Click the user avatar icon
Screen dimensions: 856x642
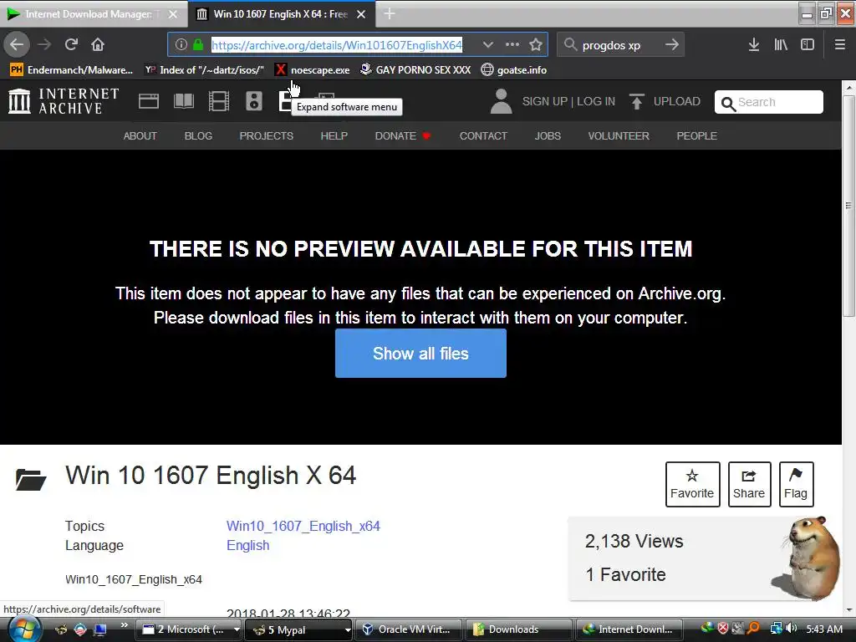501,101
